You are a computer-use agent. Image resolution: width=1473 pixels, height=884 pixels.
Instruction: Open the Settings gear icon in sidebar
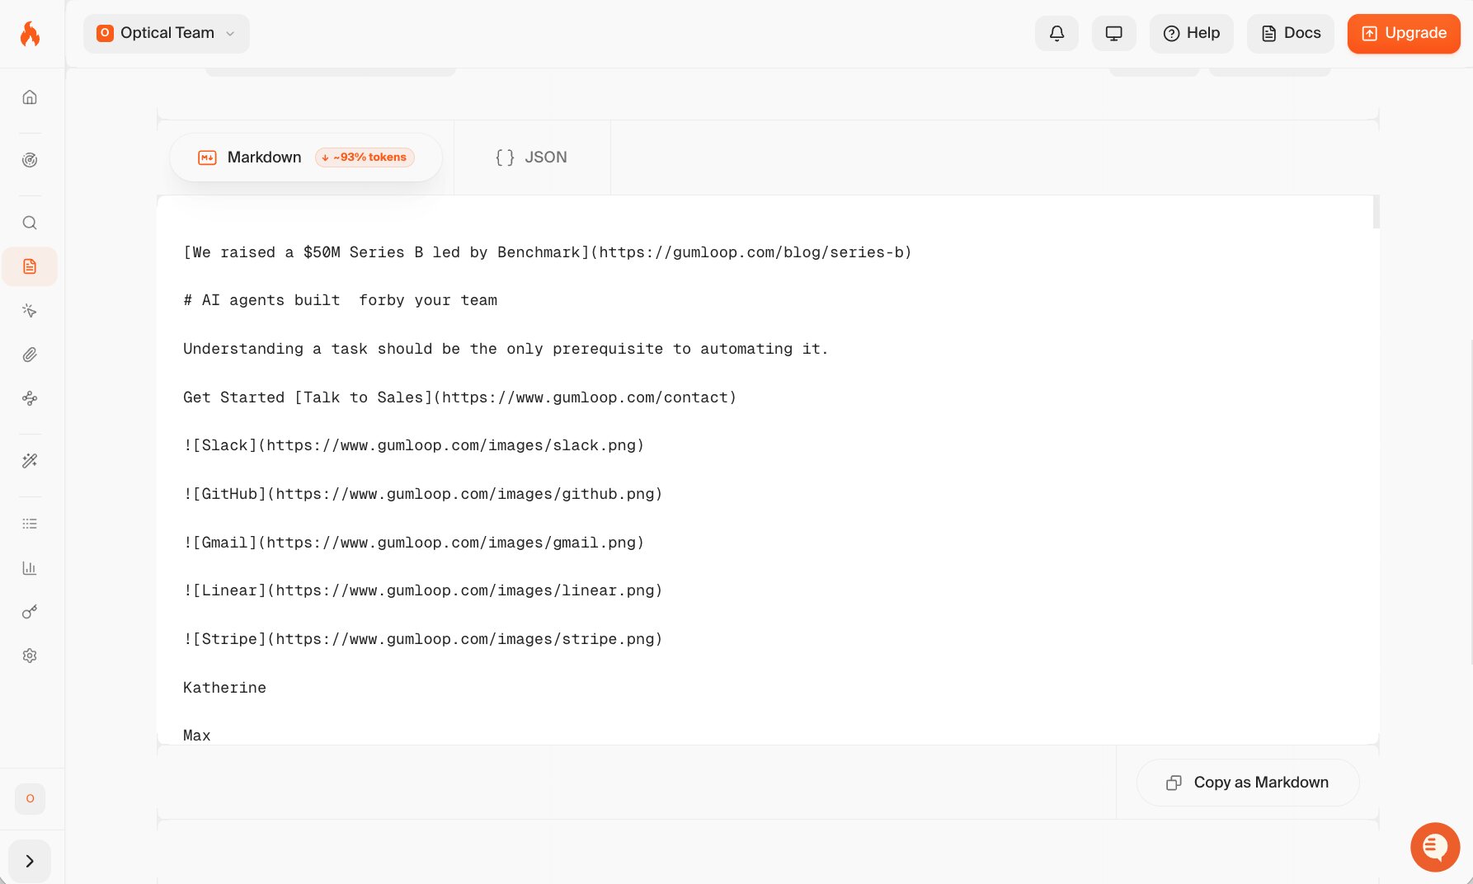pos(30,656)
